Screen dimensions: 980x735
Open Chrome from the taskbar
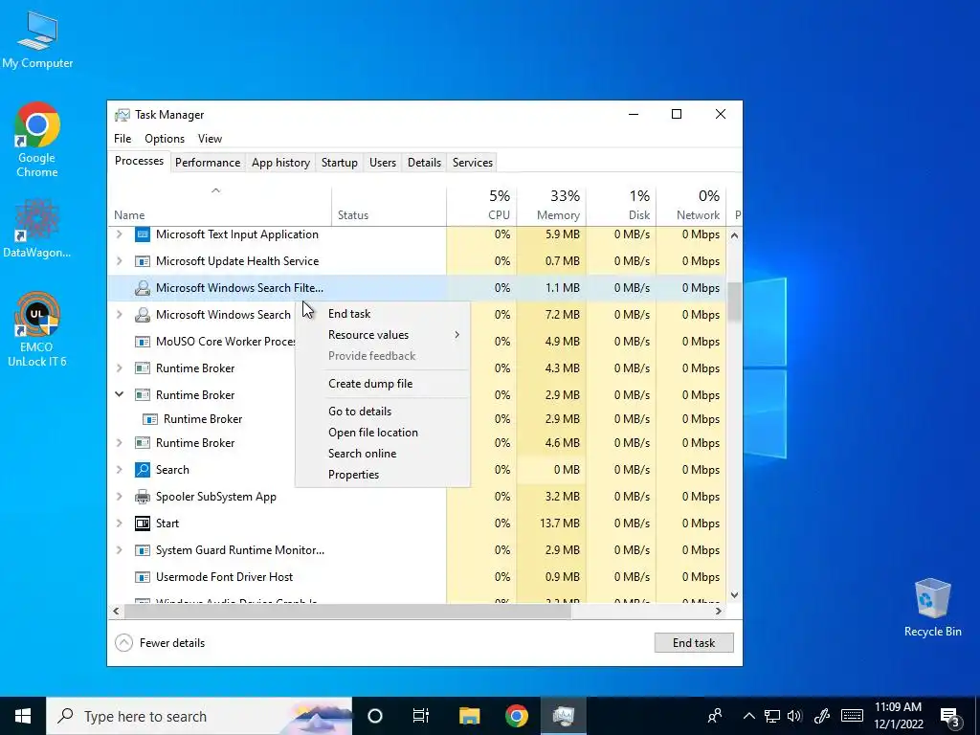516,716
